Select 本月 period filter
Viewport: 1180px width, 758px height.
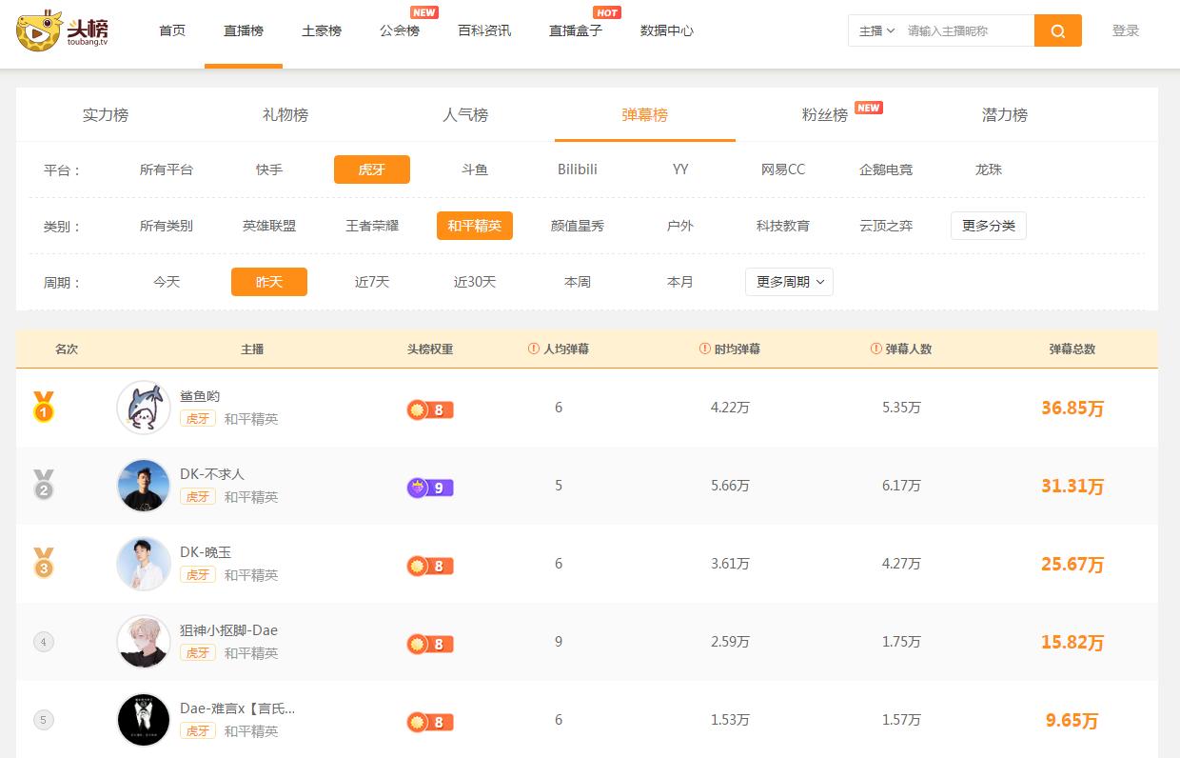pos(680,282)
